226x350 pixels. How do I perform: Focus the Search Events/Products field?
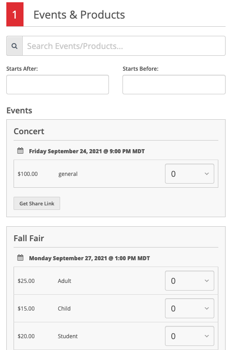click(124, 46)
